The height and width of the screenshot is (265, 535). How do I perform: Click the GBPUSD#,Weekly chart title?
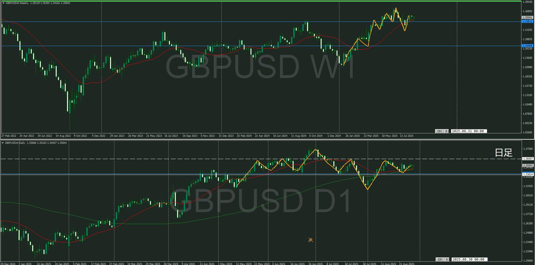coord(17,3)
